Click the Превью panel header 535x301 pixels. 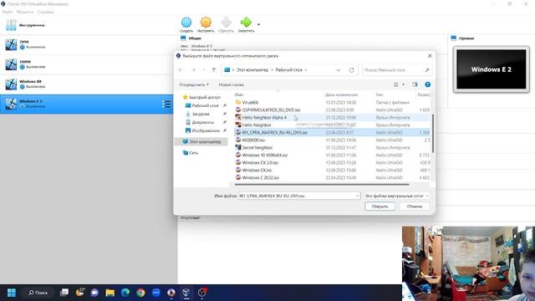coord(466,38)
